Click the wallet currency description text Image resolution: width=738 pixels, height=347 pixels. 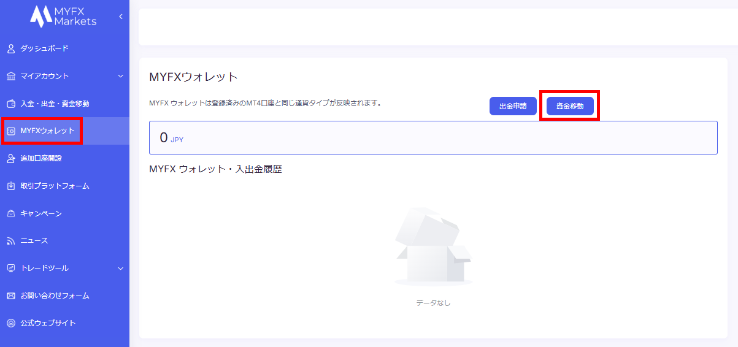tap(266, 103)
